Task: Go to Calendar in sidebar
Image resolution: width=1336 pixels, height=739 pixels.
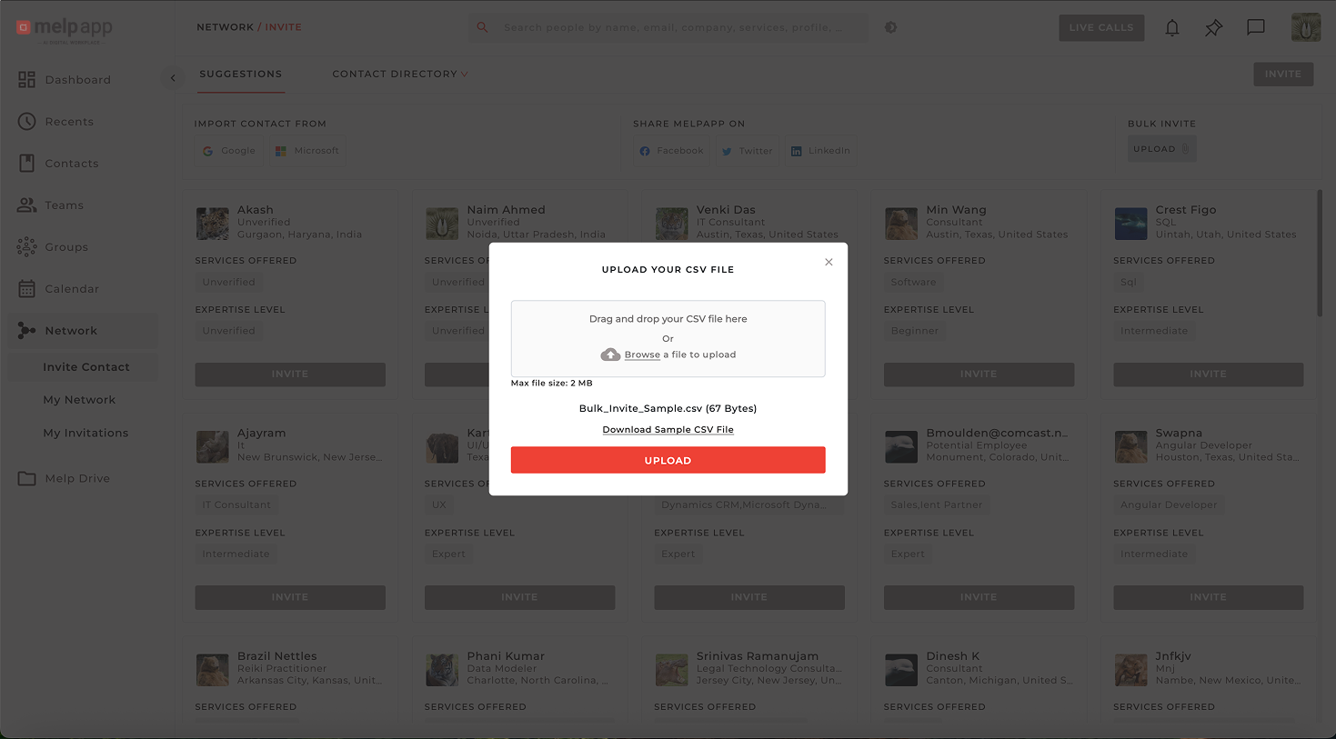Action: (x=72, y=289)
